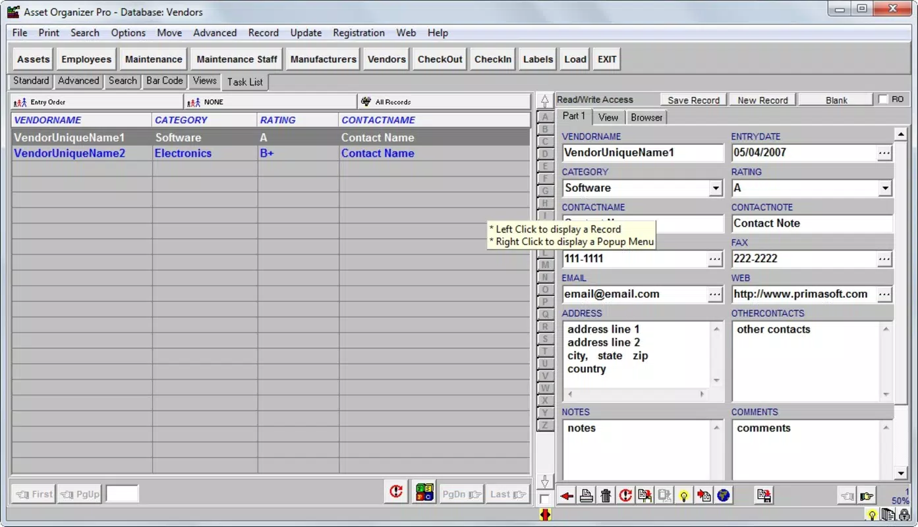Open the All Records filter selector
918x527 pixels.
[444, 102]
